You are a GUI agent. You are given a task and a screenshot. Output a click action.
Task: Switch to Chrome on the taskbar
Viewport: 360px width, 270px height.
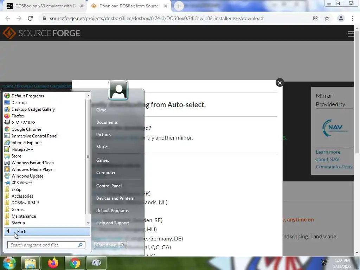(75, 263)
